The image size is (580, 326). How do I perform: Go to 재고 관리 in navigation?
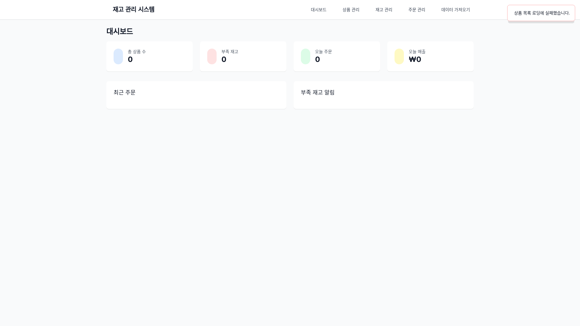(x=384, y=10)
